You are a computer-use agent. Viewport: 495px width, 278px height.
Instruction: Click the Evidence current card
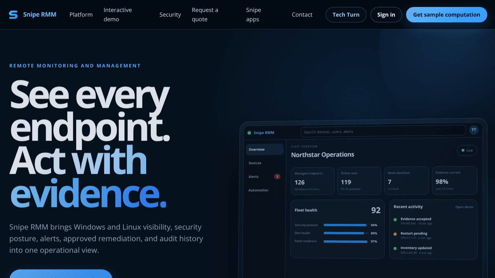pos(455,180)
